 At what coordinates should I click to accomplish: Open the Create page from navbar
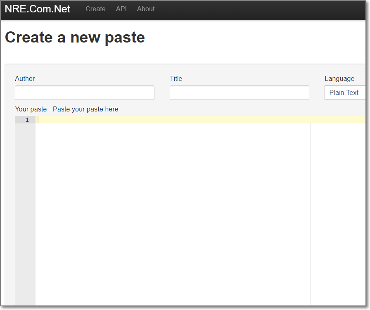(95, 9)
